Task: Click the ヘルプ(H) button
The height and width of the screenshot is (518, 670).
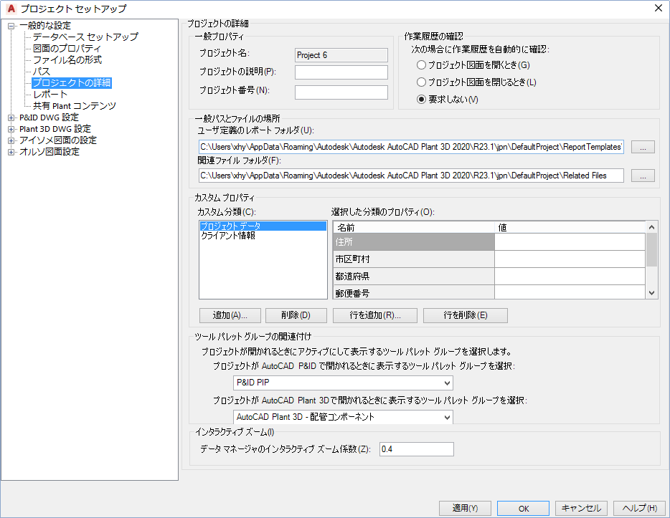Action: pyautogui.click(x=640, y=508)
